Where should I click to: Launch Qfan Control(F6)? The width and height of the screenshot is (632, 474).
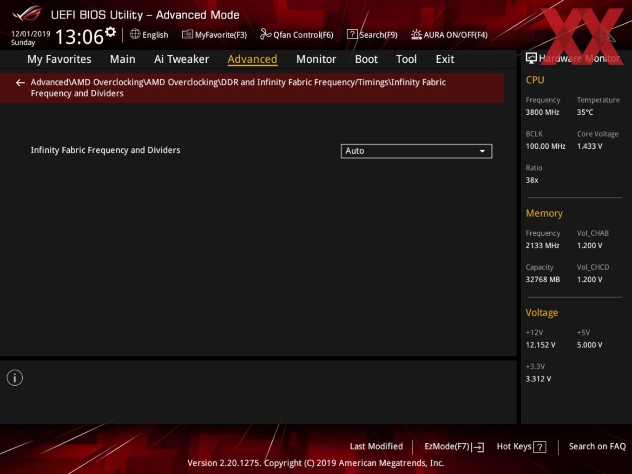[296, 34]
